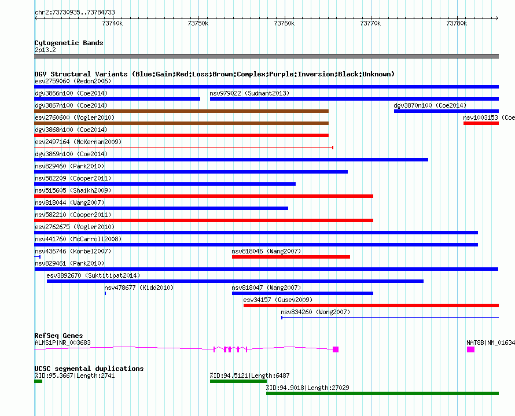515x416 pixels.
Task: Click the esv2759060 (Redon2006) variant label
Action: (73, 81)
